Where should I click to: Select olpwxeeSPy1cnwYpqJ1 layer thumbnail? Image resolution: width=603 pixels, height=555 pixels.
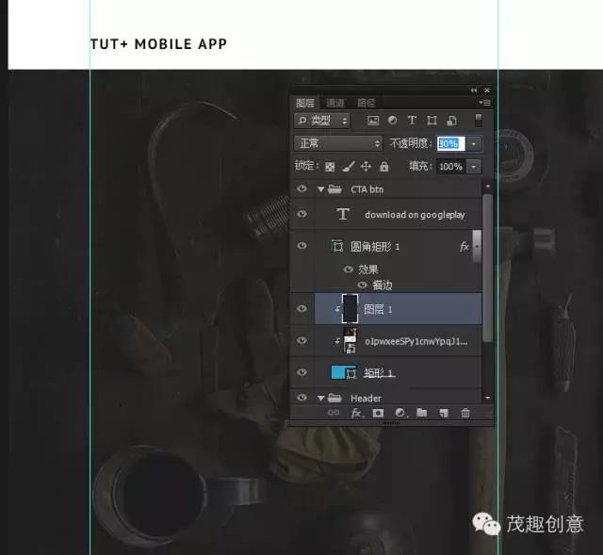pos(350,341)
